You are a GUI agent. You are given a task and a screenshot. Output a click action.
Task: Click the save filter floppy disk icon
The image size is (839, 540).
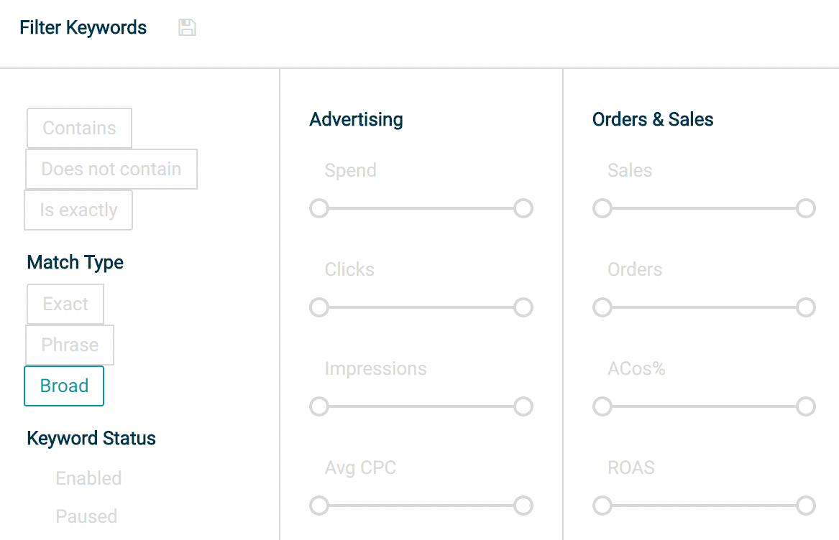click(x=187, y=27)
